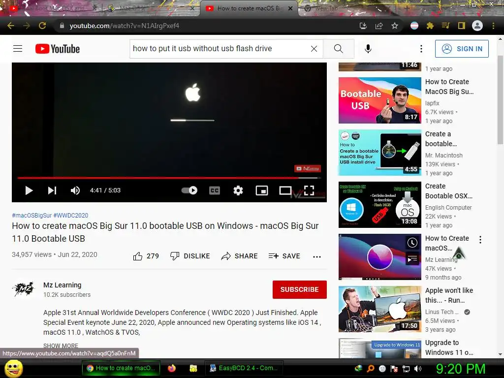504x378 pixels.
Task: Open the Upgrade to Windows 11 video title
Action: tap(449, 347)
